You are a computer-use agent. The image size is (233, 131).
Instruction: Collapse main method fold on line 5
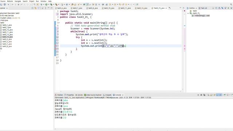pos(59,23)
